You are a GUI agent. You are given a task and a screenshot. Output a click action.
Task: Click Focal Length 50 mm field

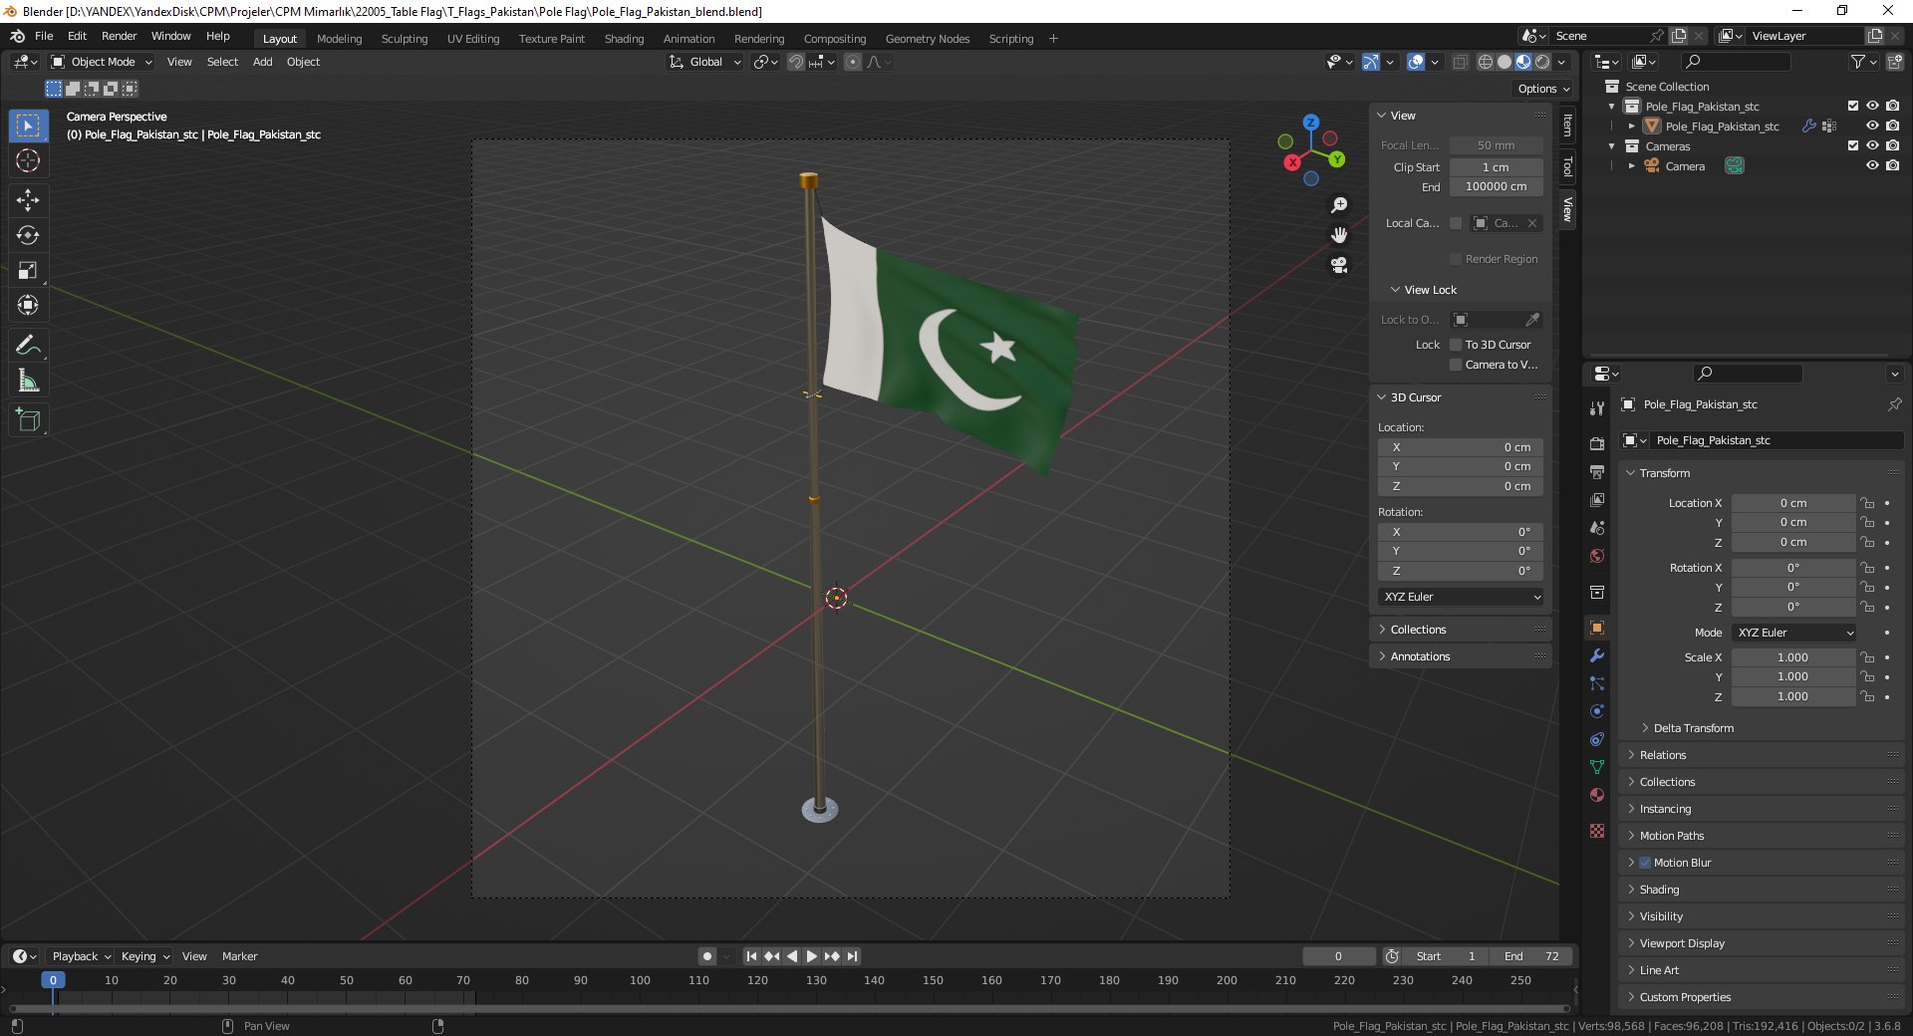[x=1496, y=145]
